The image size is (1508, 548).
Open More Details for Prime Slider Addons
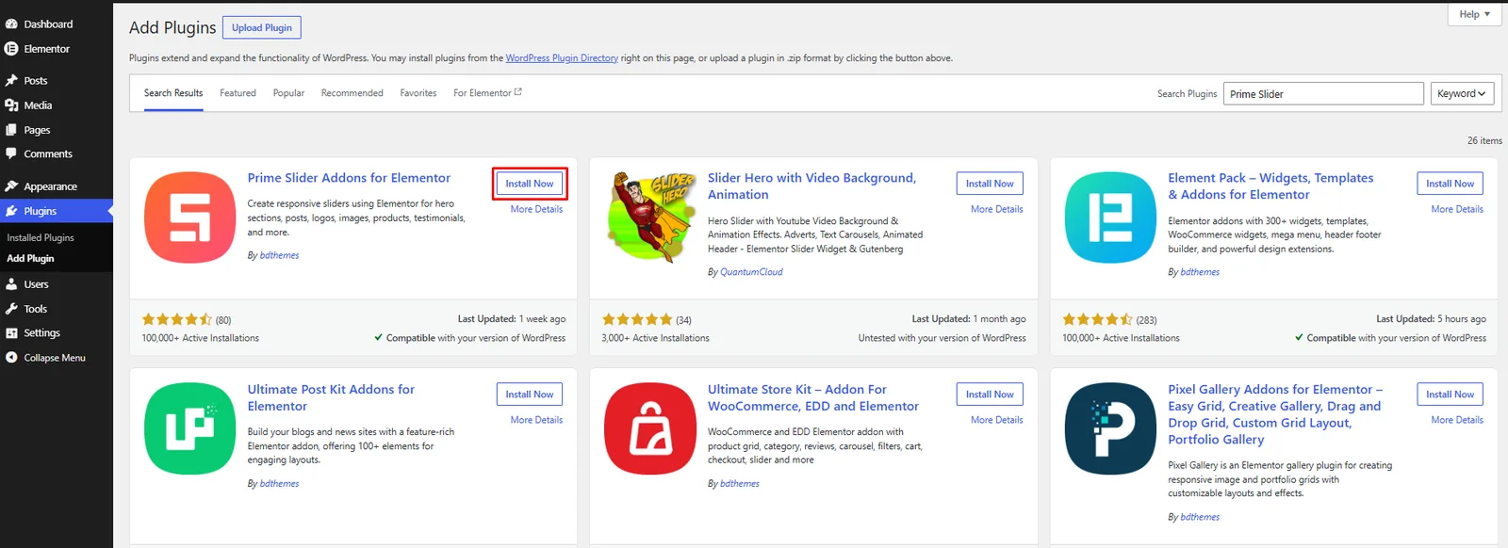click(x=536, y=209)
